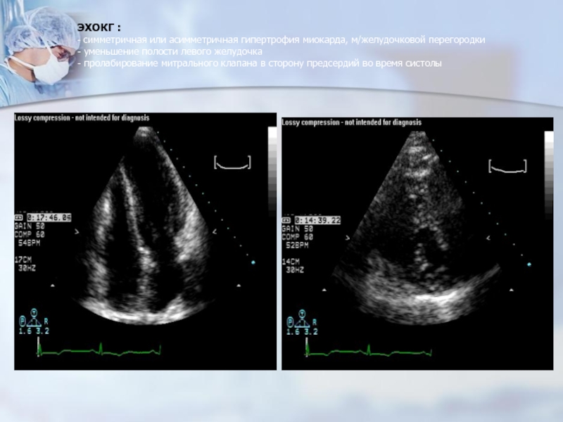
Task: Select the bracket orientation marker in left echo
Action: pos(232,162)
